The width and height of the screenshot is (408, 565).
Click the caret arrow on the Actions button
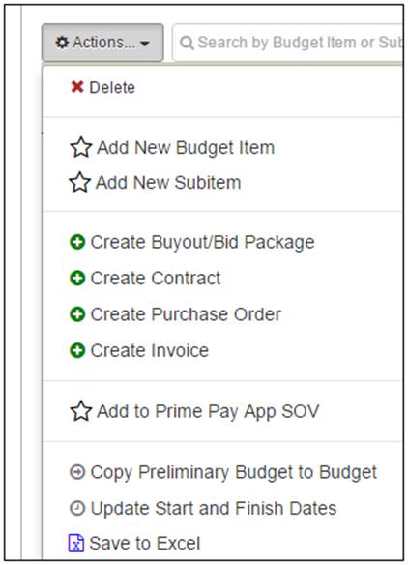pyautogui.click(x=145, y=44)
